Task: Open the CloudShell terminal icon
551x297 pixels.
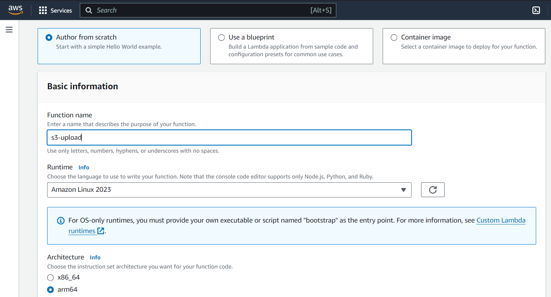Action: pos(536,10)
